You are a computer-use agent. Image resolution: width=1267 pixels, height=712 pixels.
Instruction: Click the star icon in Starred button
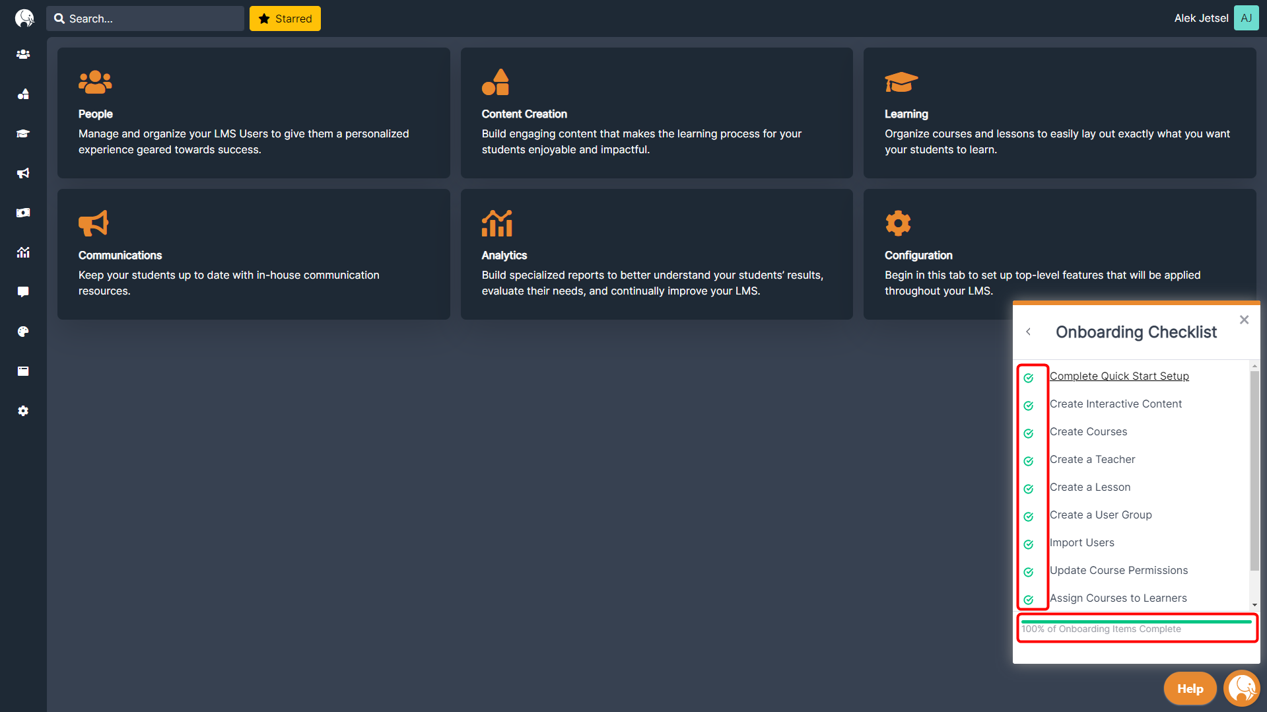[264, 18]
